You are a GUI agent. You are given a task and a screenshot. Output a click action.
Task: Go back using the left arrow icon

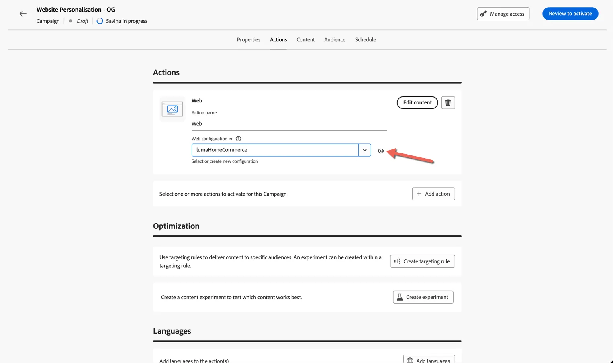click(23, 14)
